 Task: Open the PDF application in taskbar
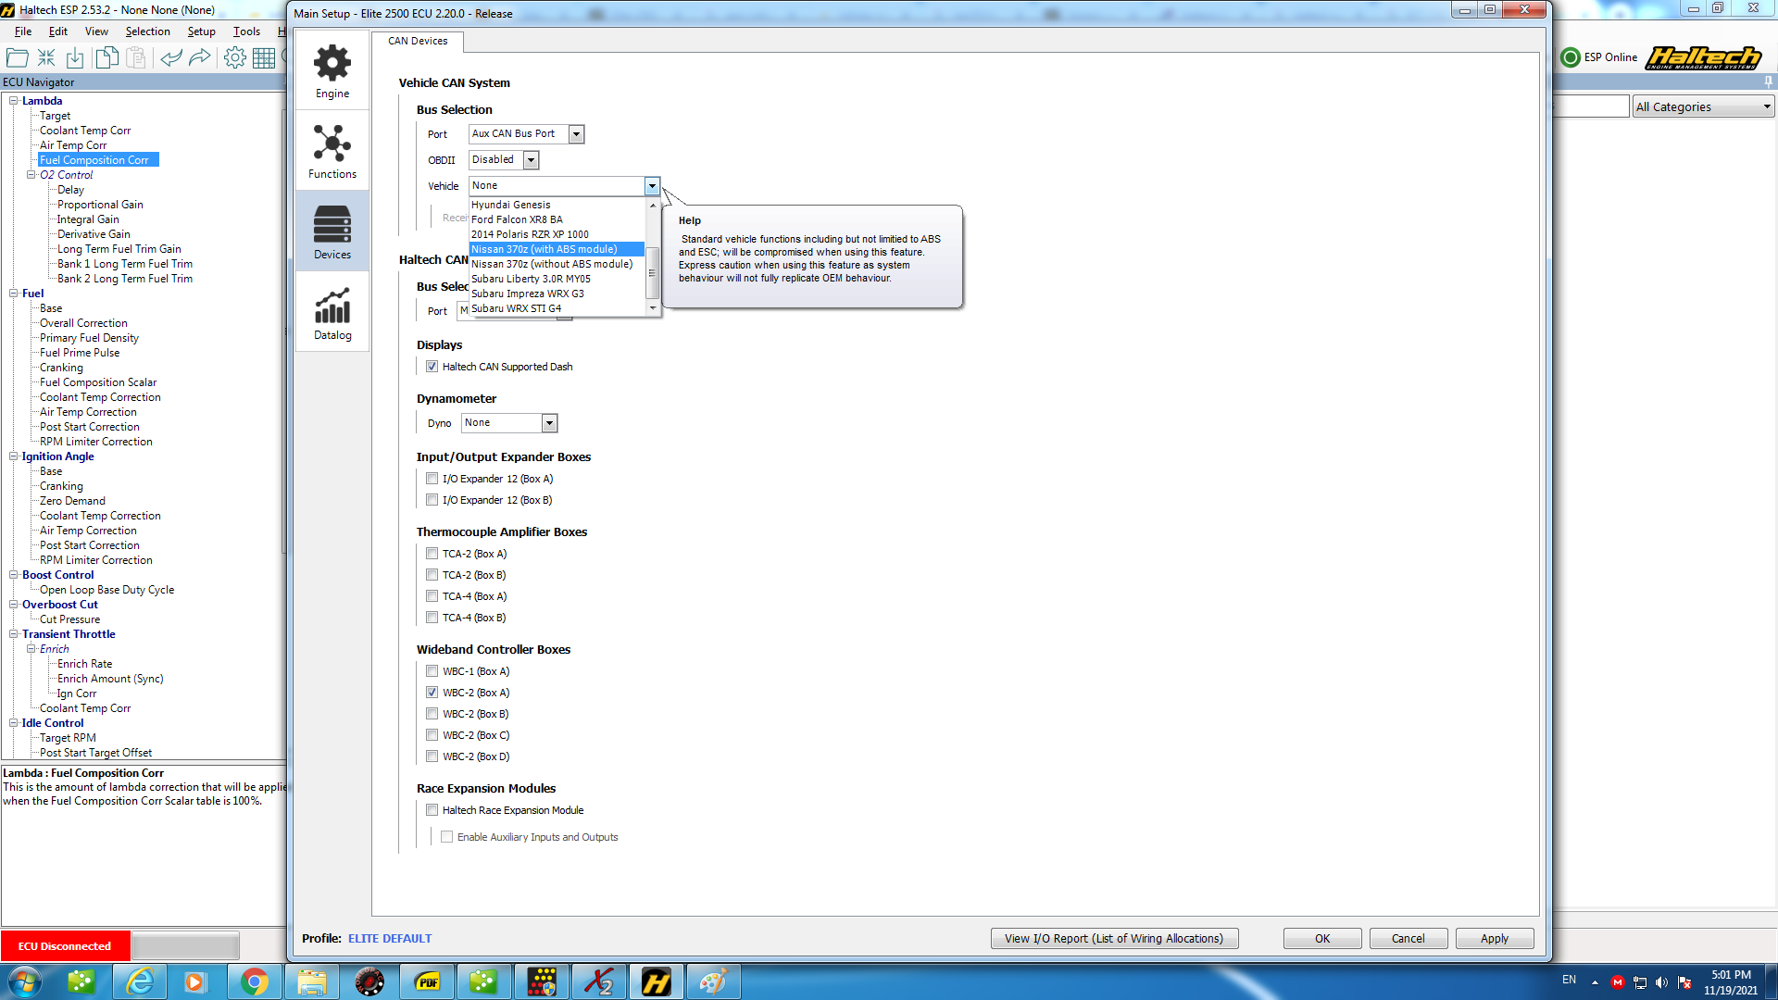tap(427, 981)
